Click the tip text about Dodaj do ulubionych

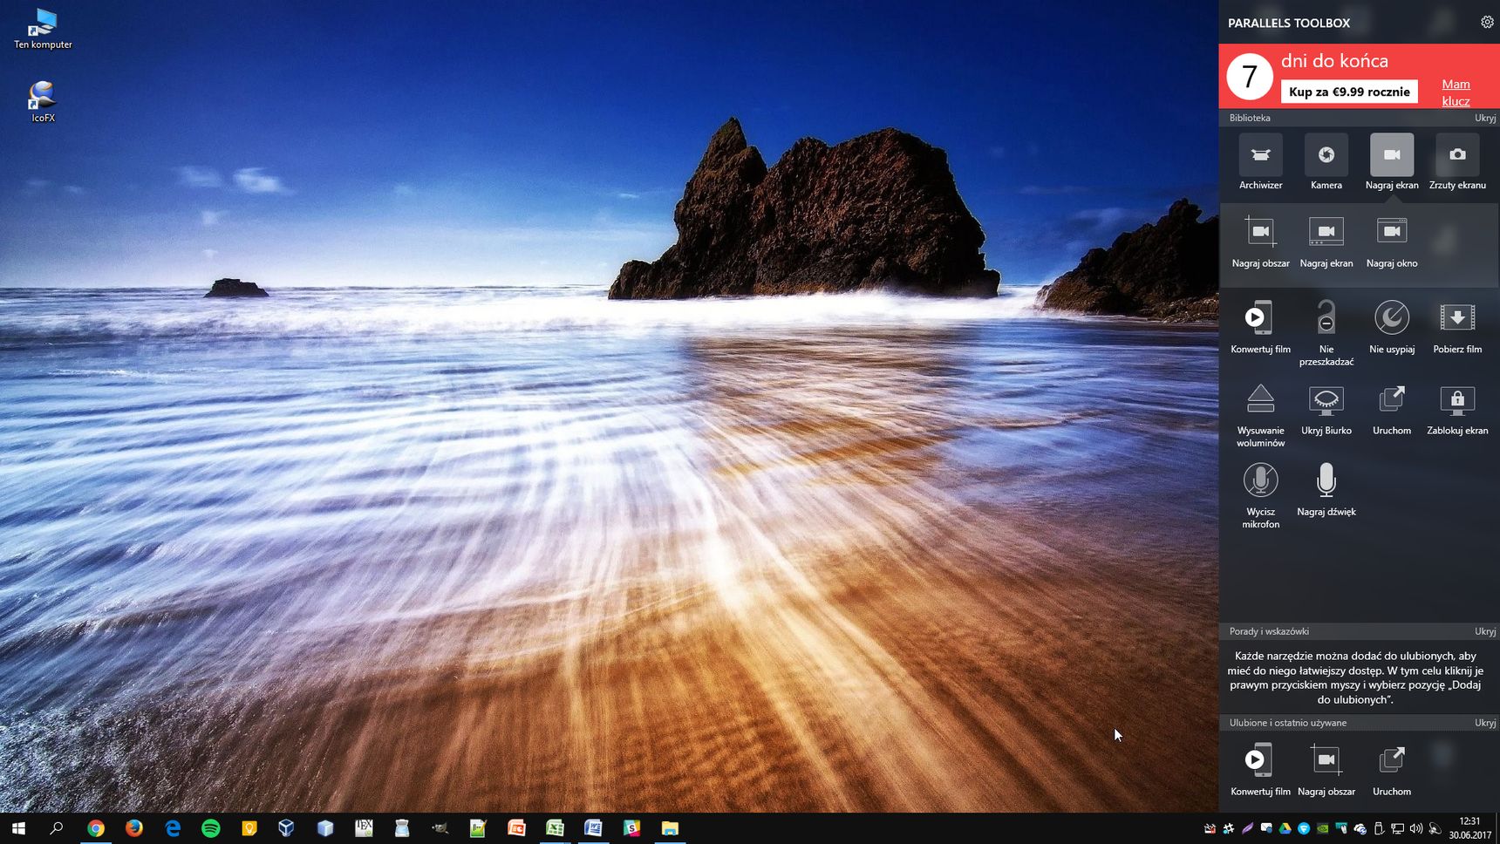(1355, 677)
